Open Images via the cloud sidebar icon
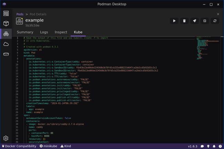224x149 pixels. (6, 44)
